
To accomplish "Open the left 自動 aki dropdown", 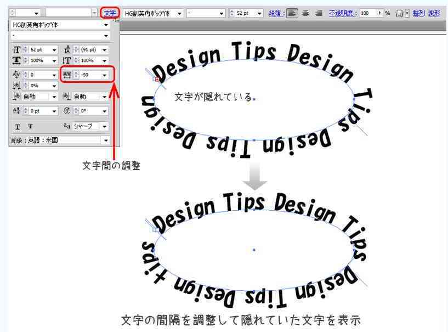I will click(54, 97).
